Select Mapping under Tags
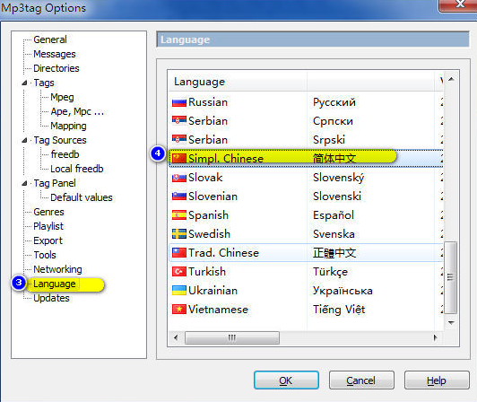 [68, 126]
